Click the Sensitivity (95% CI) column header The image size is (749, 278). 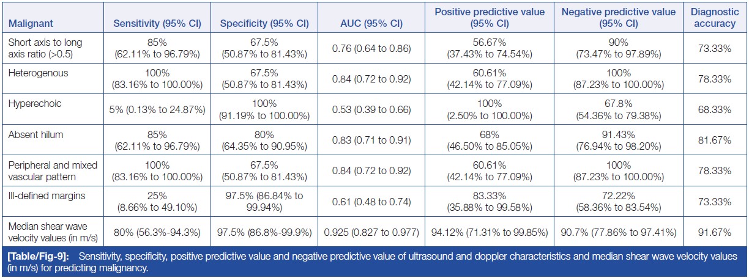(157, 24)
